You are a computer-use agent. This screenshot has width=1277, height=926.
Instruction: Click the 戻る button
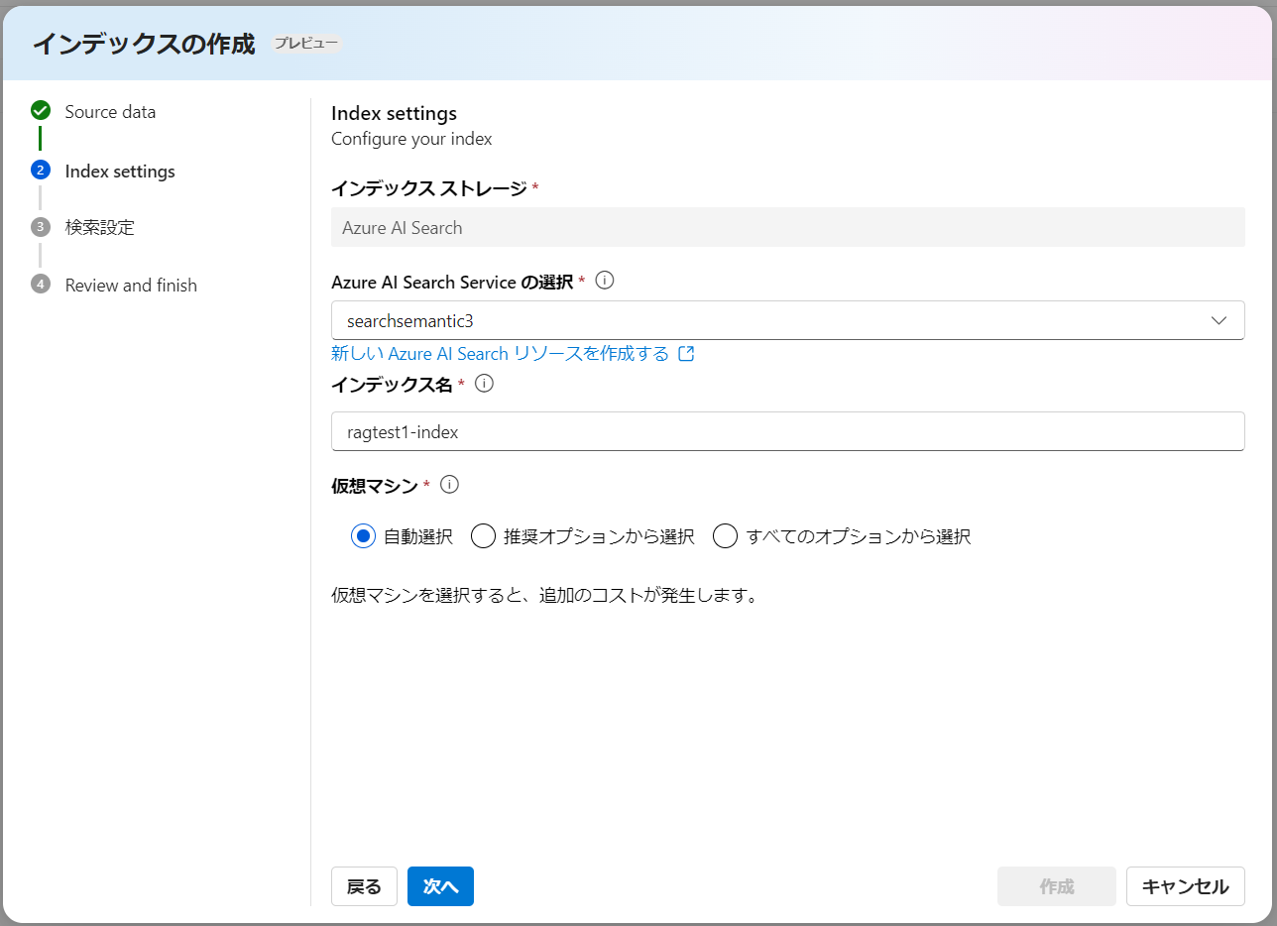tap(364, 886)
